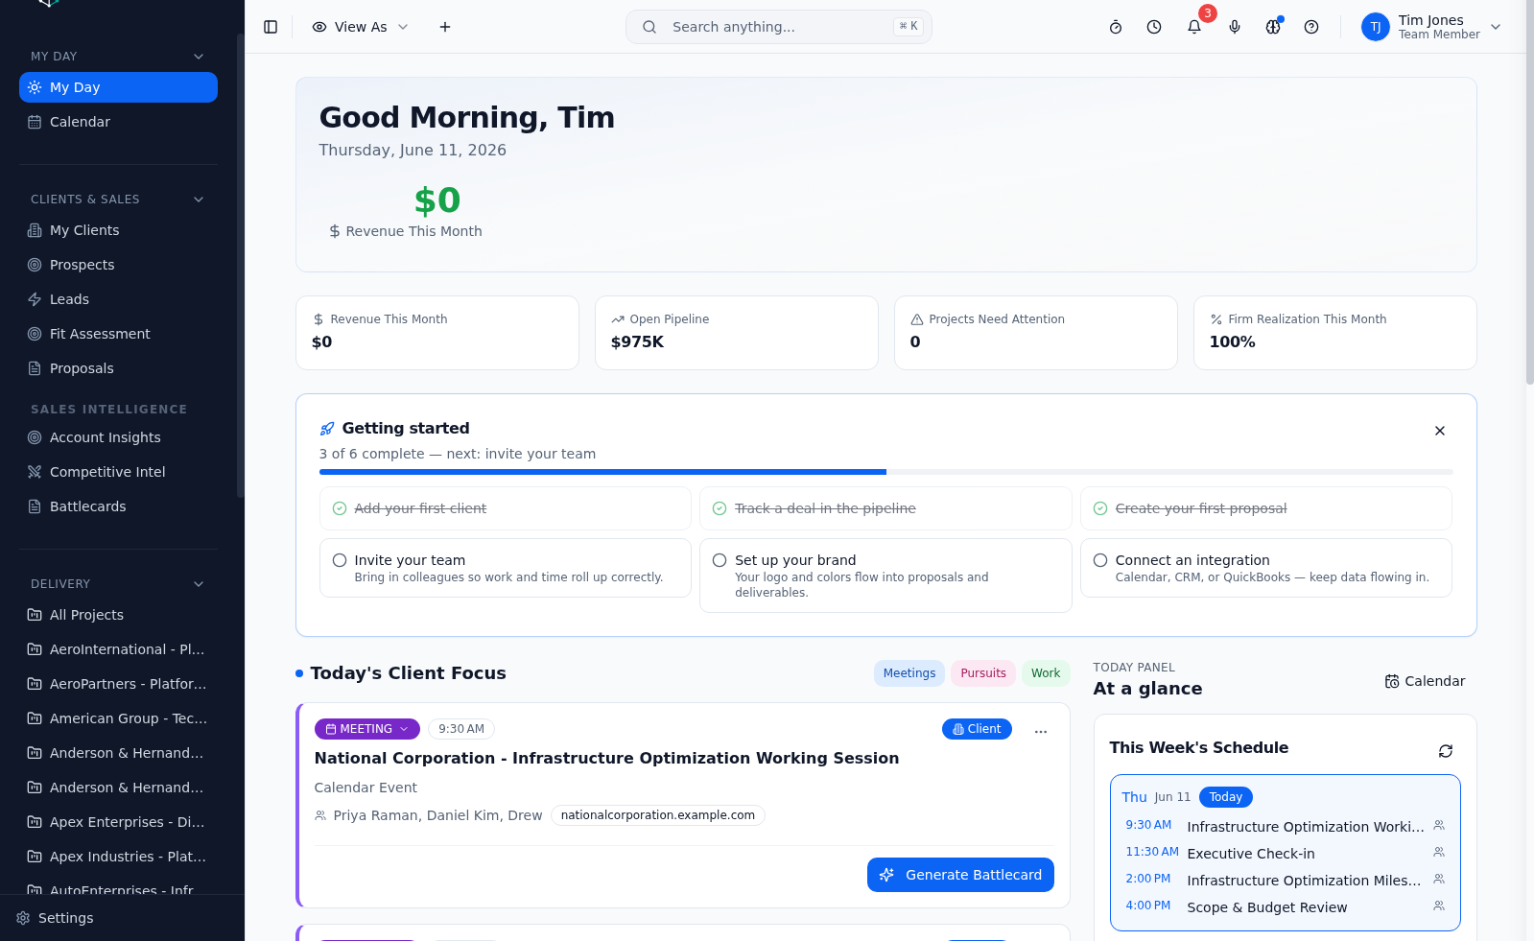Image resolution: width=1534 pixels, height=941 pixels.
Task: Check off Connect an integration
Action: pyautogui.click(x=1100, y=560)
